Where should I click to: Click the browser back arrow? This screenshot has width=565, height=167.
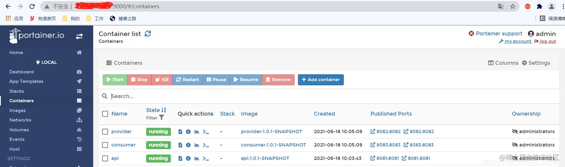click(8, 6)
